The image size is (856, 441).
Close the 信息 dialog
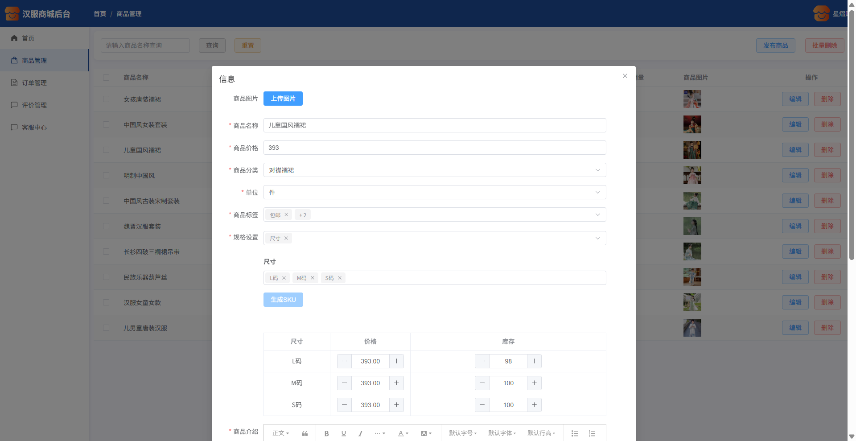coord(625,76)
